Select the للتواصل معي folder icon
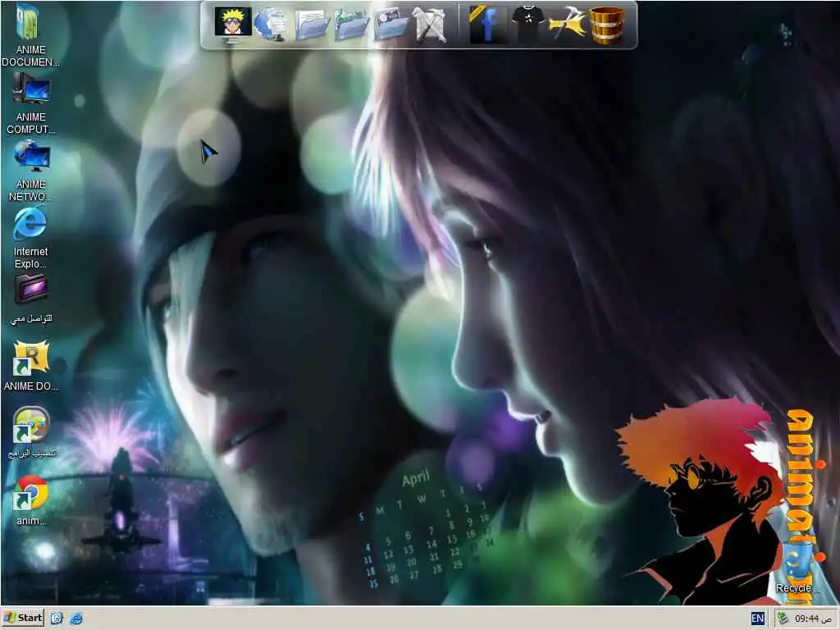 [30, 299]
